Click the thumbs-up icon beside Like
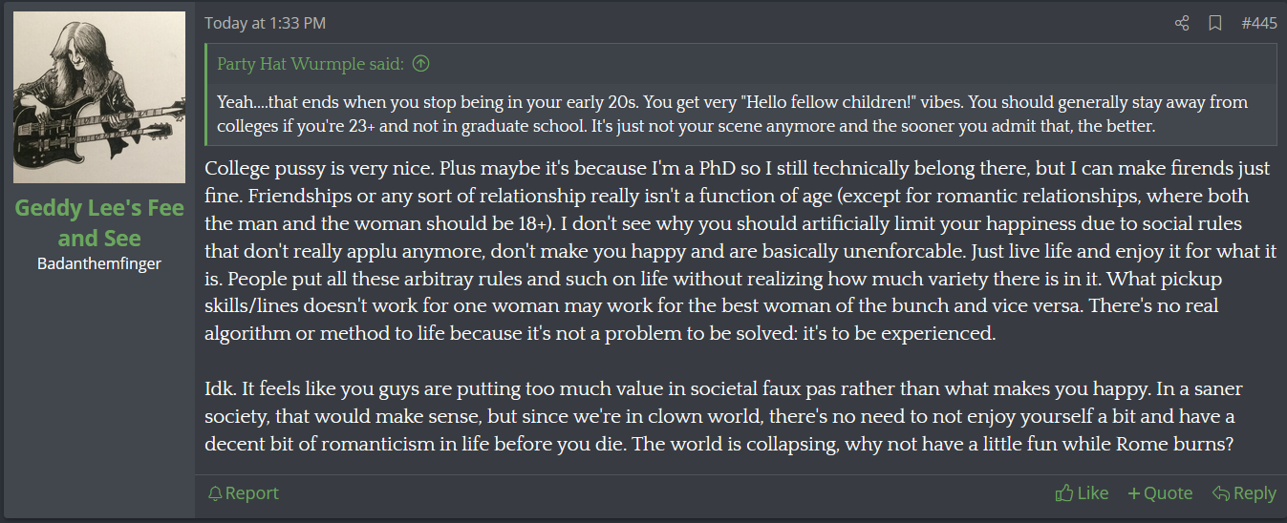 click(x=1063, y=493)
